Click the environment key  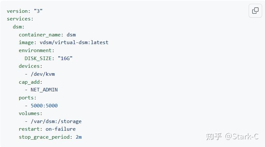(x=36, y=50)
